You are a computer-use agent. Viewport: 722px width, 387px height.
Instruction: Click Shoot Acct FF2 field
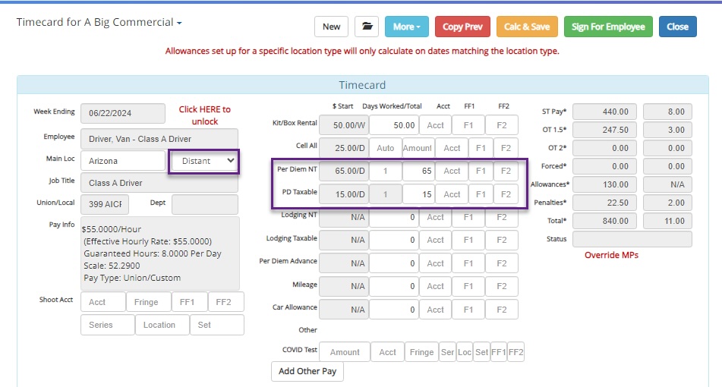click(x=226, y=302)
